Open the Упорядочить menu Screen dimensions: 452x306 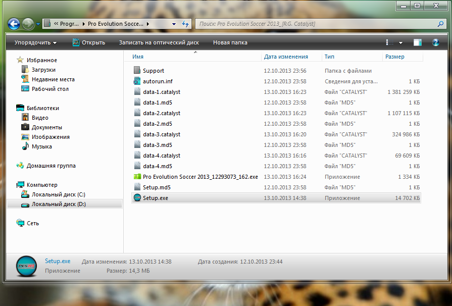pos(35,42)
